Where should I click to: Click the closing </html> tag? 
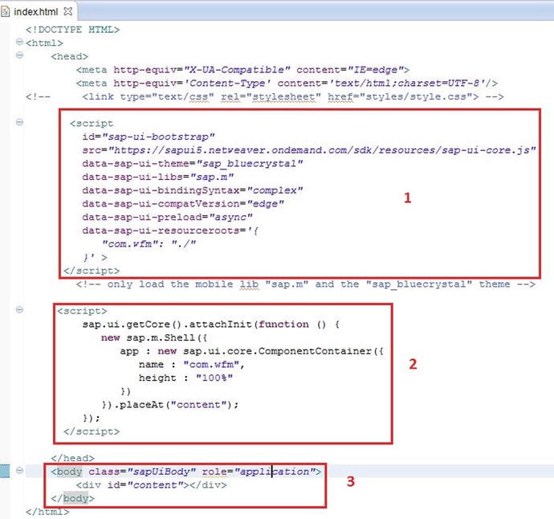pos(47,512)
